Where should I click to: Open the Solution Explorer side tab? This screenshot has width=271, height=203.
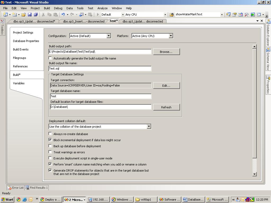click(x=268, y=33)
